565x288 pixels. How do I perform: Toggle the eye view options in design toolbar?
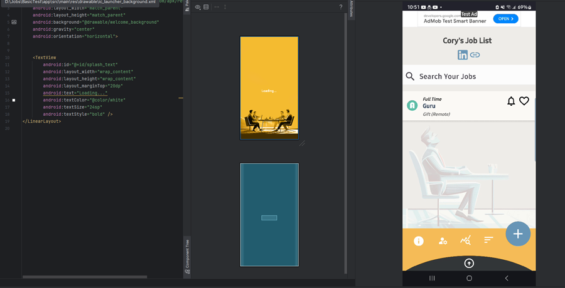(198, 7)
